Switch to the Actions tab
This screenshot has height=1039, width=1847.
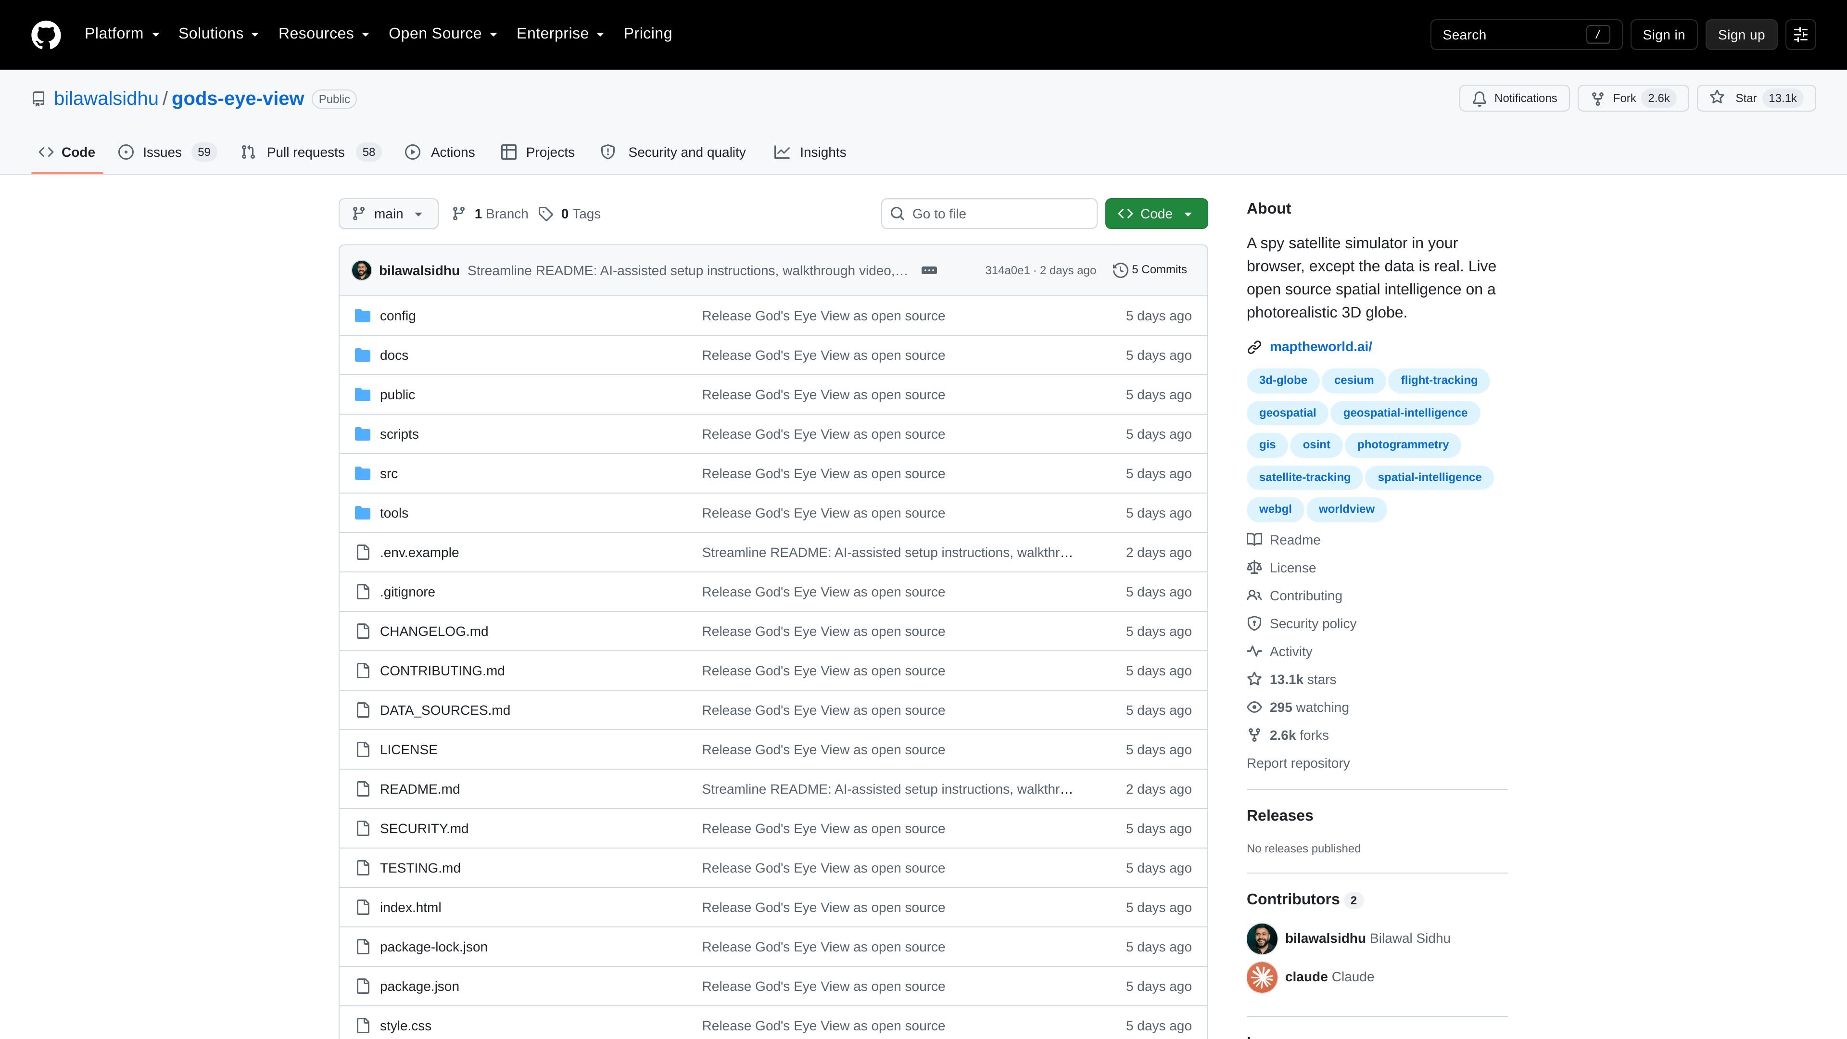coord(440,152)
